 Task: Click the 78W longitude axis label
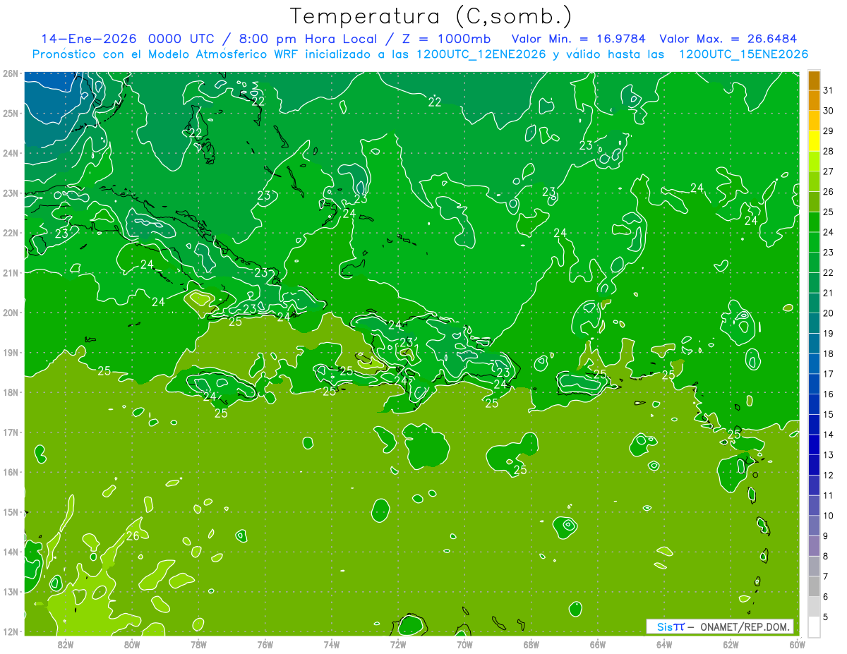(x=198, y=644)
